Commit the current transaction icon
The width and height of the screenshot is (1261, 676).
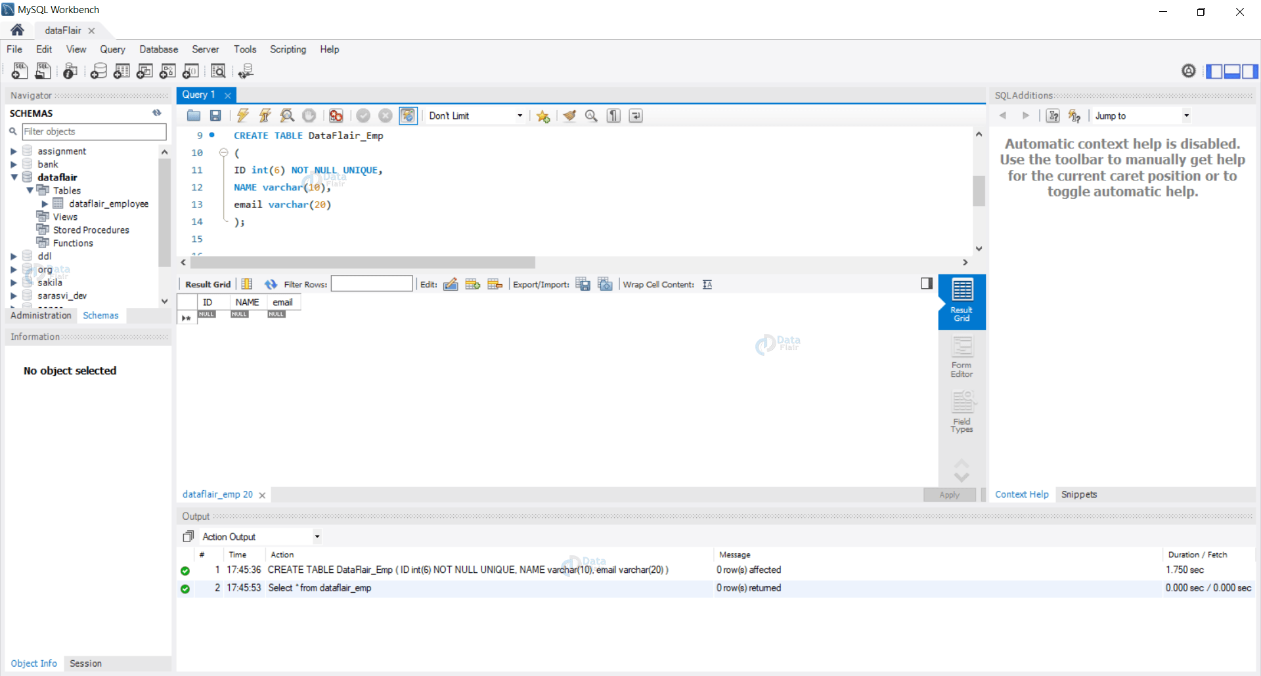point(363,116)
